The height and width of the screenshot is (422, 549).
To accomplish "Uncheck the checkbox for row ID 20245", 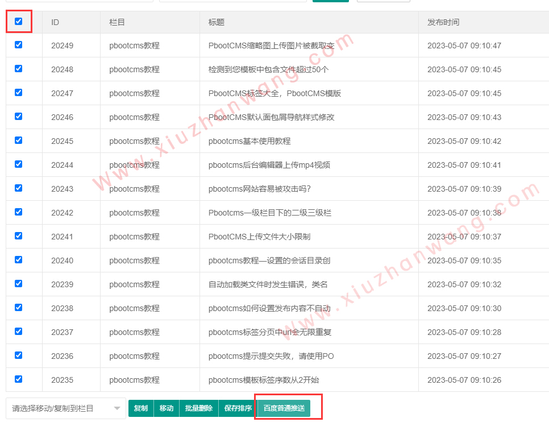I will pos(18,140).
